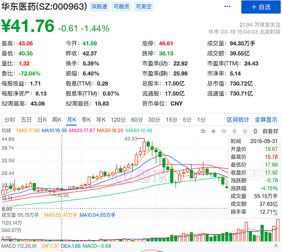
Task: Click the tooltip date 2016-08-31
Action: click(x=264, y=141)
